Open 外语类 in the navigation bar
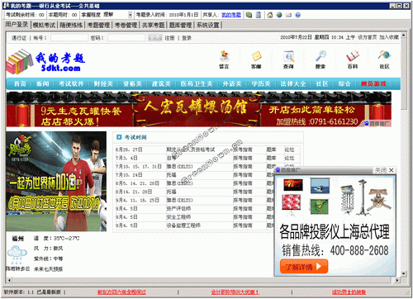This screenshot has width=413, height=299. point(232,83)
